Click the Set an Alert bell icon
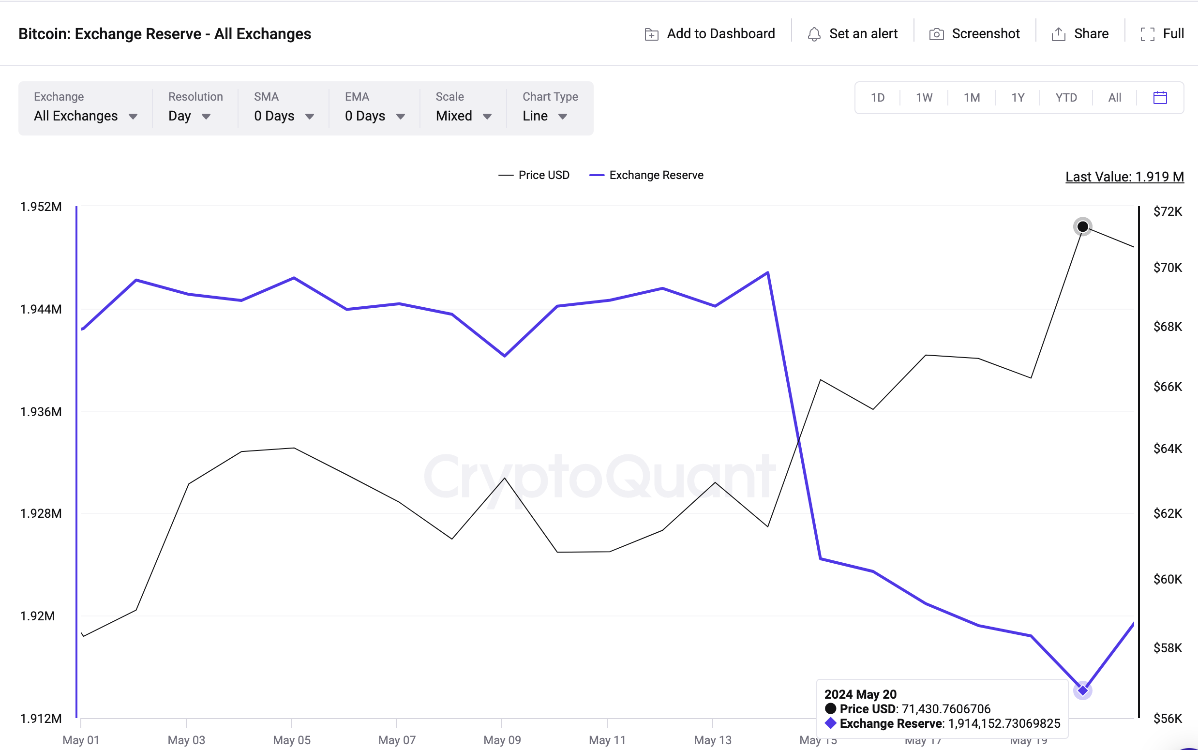The width and height of the screenshot is (1198, 750). tap(812, 33)
